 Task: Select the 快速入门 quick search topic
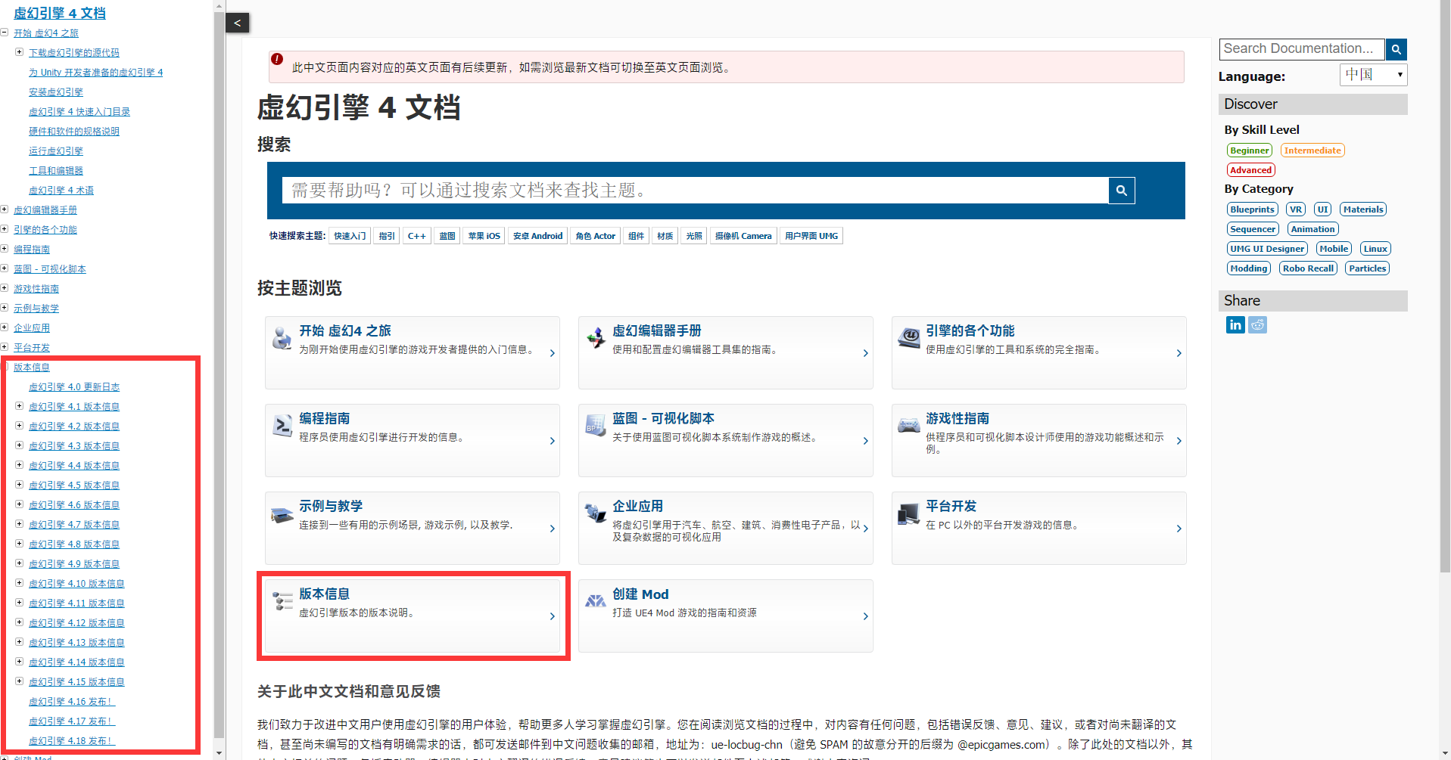pos(350,236)
